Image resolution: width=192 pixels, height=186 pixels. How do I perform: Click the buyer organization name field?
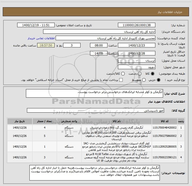[99, 32]
